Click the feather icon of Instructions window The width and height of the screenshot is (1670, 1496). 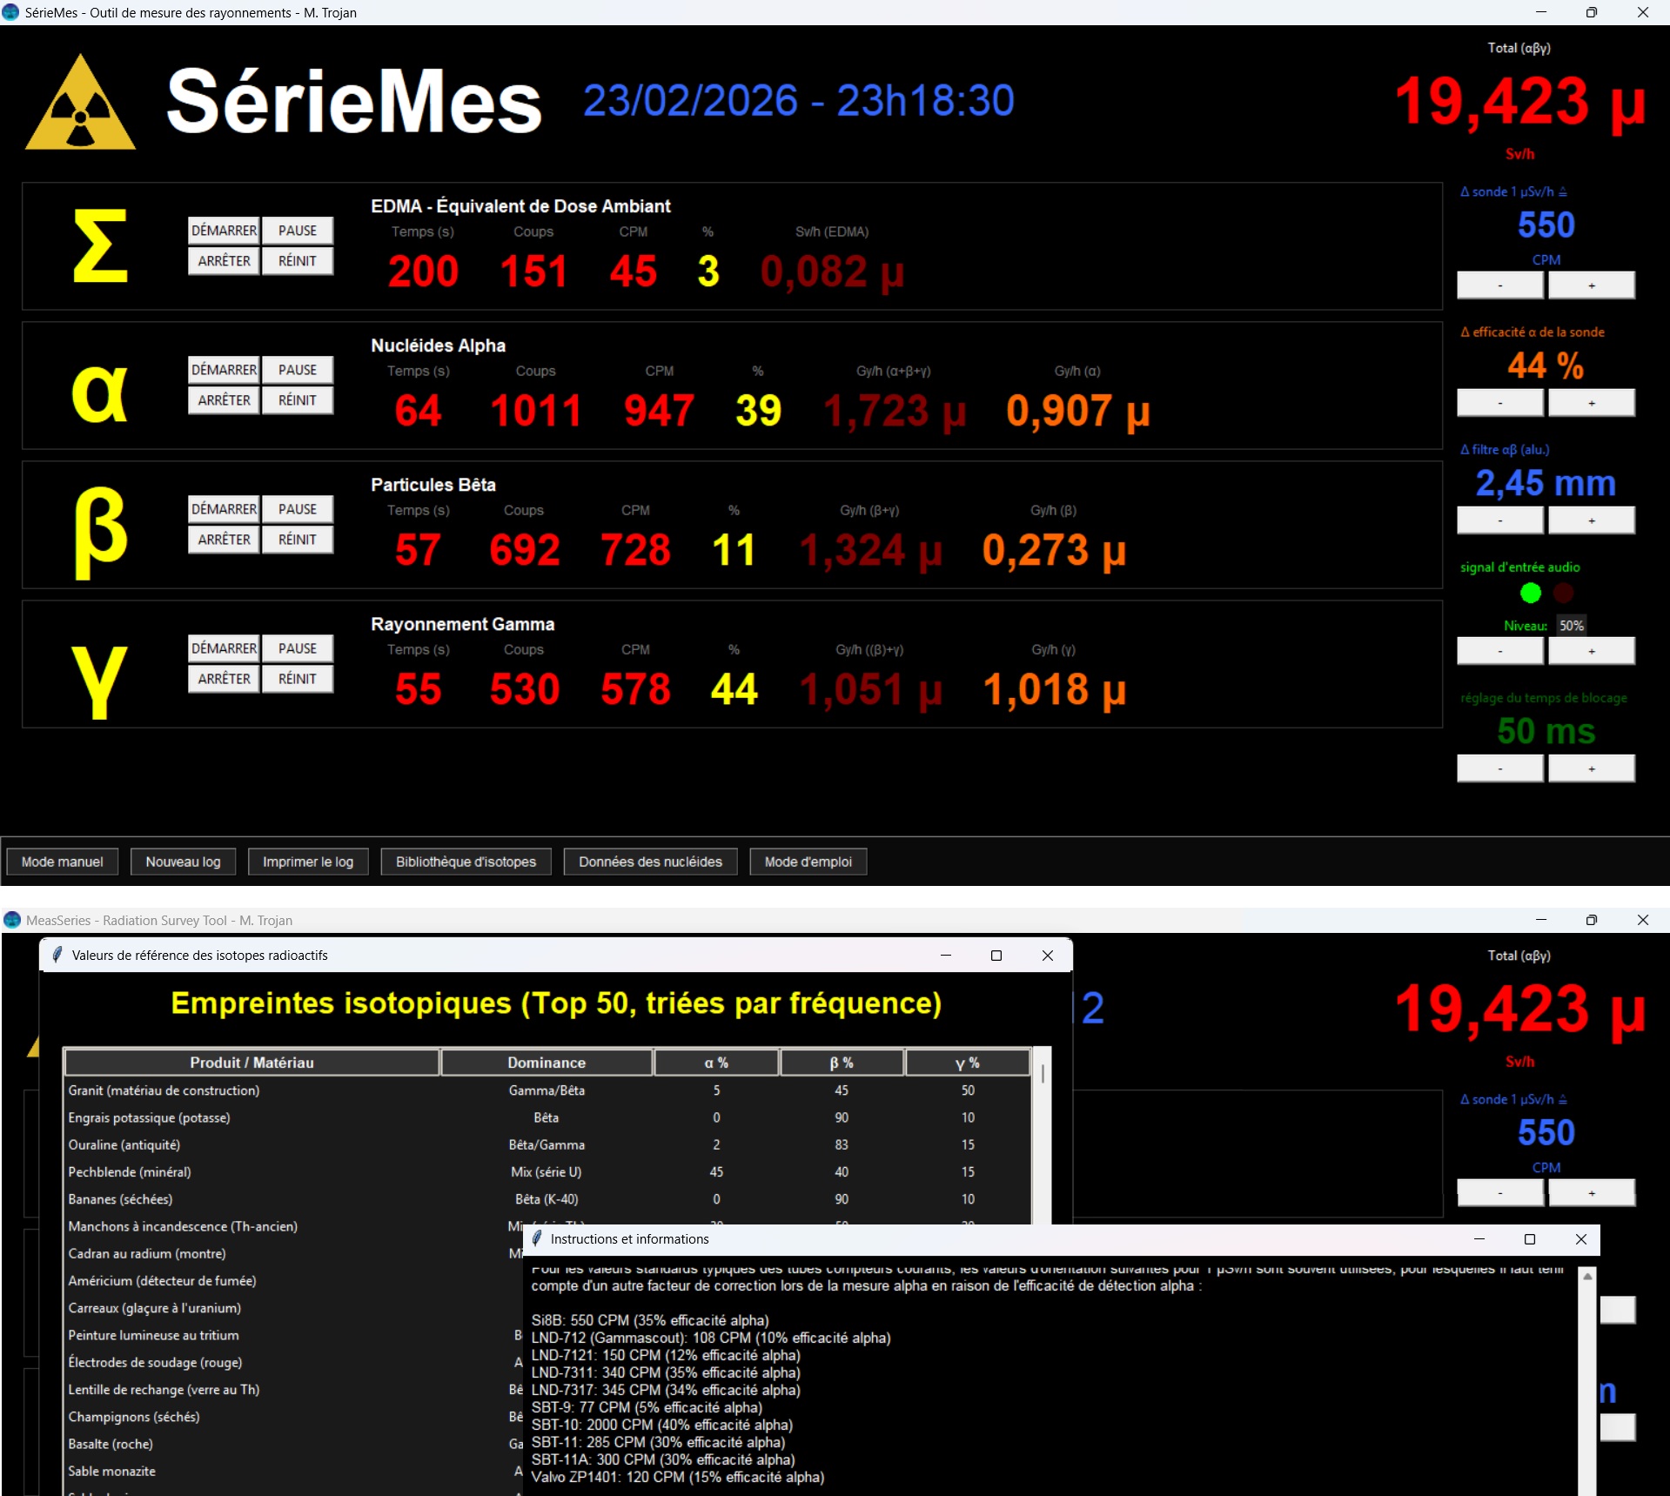click(537, 1238)
